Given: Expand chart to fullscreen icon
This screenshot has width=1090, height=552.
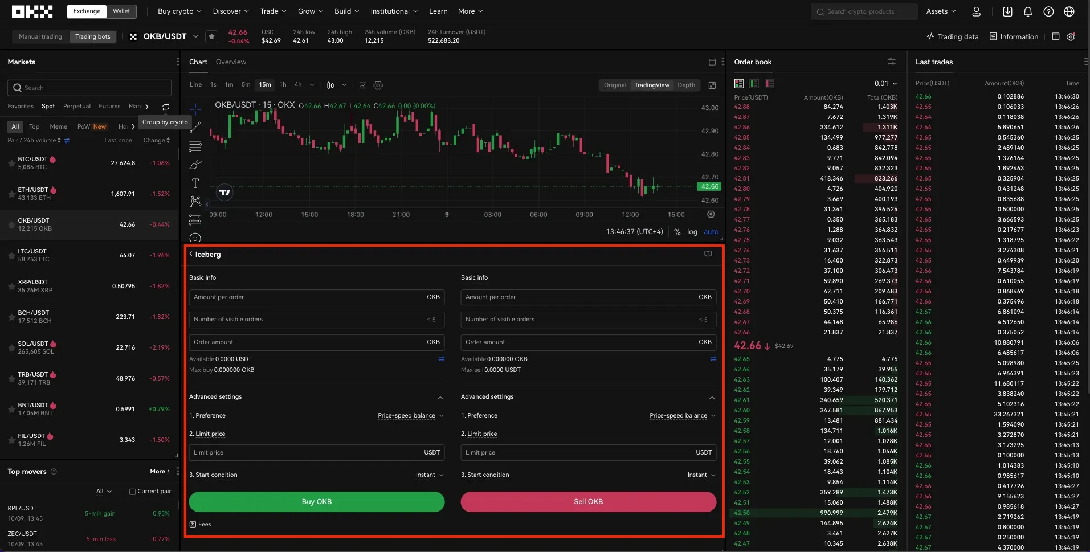Looking at the screenshot, I should pos(712,85).
